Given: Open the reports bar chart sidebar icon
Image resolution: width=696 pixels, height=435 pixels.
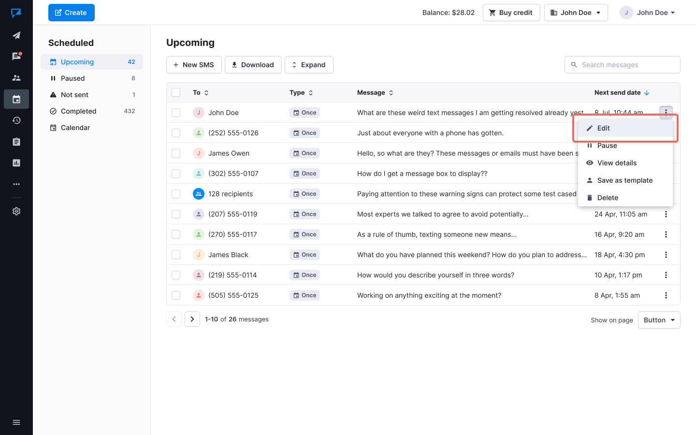Looking at the screenshot, I should (16, 163).
